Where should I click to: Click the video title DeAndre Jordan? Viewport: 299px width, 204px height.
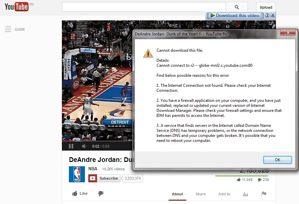click(x=100, y=160)
